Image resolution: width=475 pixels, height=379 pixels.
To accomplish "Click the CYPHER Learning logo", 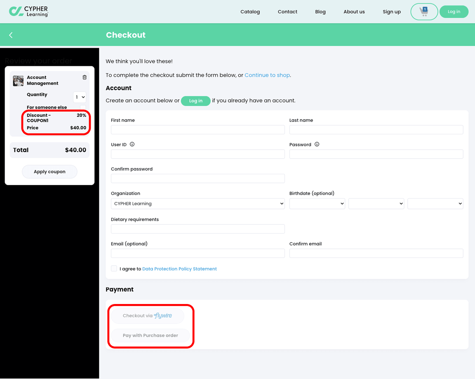I will 28,12.
